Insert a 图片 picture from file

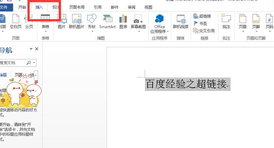(x=61, y=22)
